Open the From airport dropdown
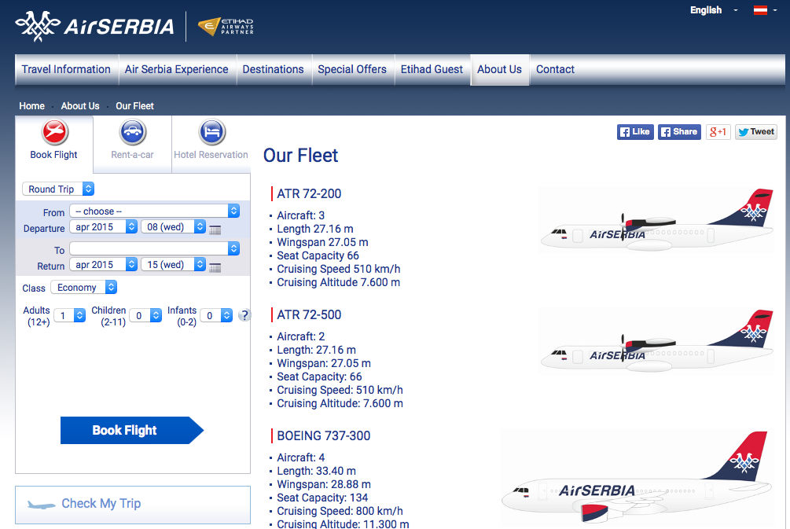This screenshot has height=529, width=790. coord(155,211)
